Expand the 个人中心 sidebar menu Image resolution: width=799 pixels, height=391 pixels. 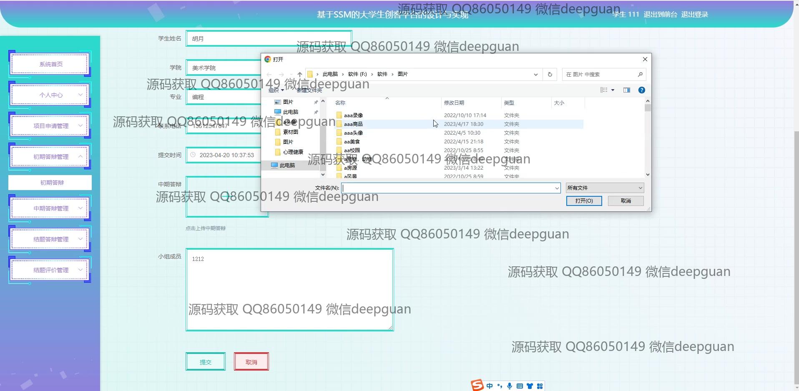tap(50, 95)
